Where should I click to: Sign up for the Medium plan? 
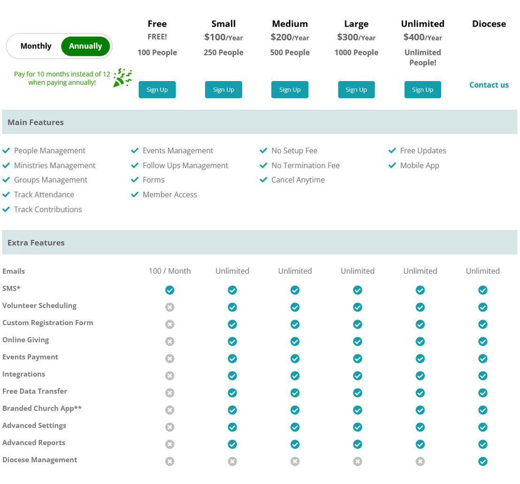click(290, 89)
